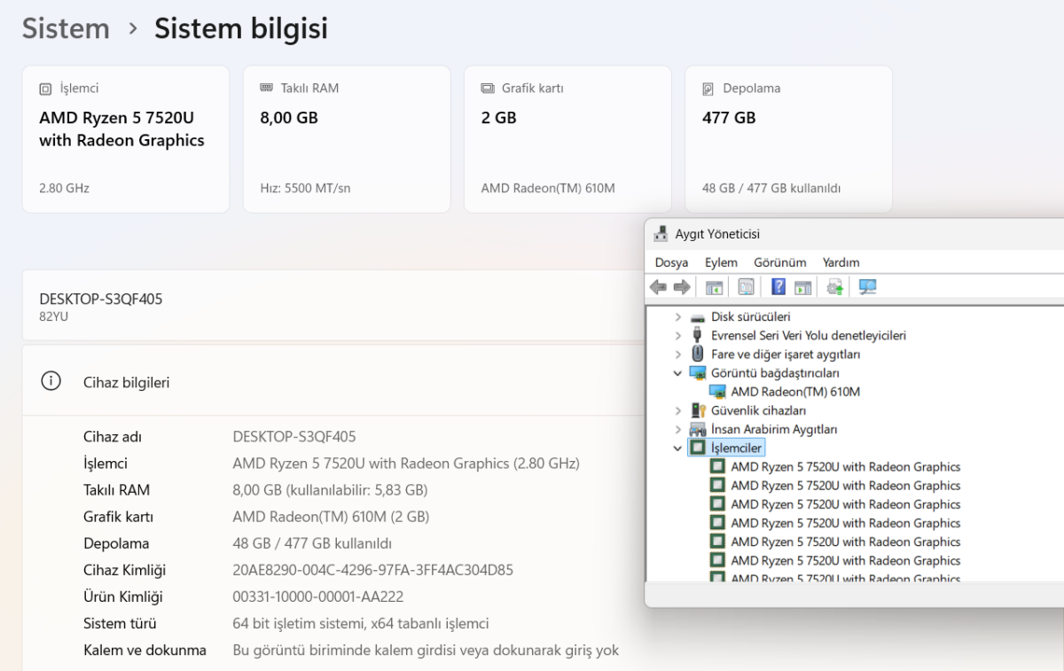This screenshot has height=671, width=1064.
Task: Click the forward arrow in Aygıt Yöneticisi toolbar
Action: [682, 287]
